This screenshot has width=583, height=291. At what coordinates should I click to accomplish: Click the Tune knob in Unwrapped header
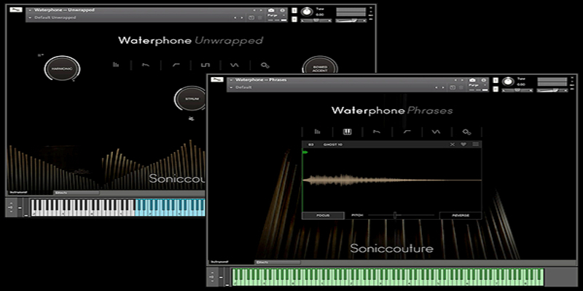coord(306,12)
